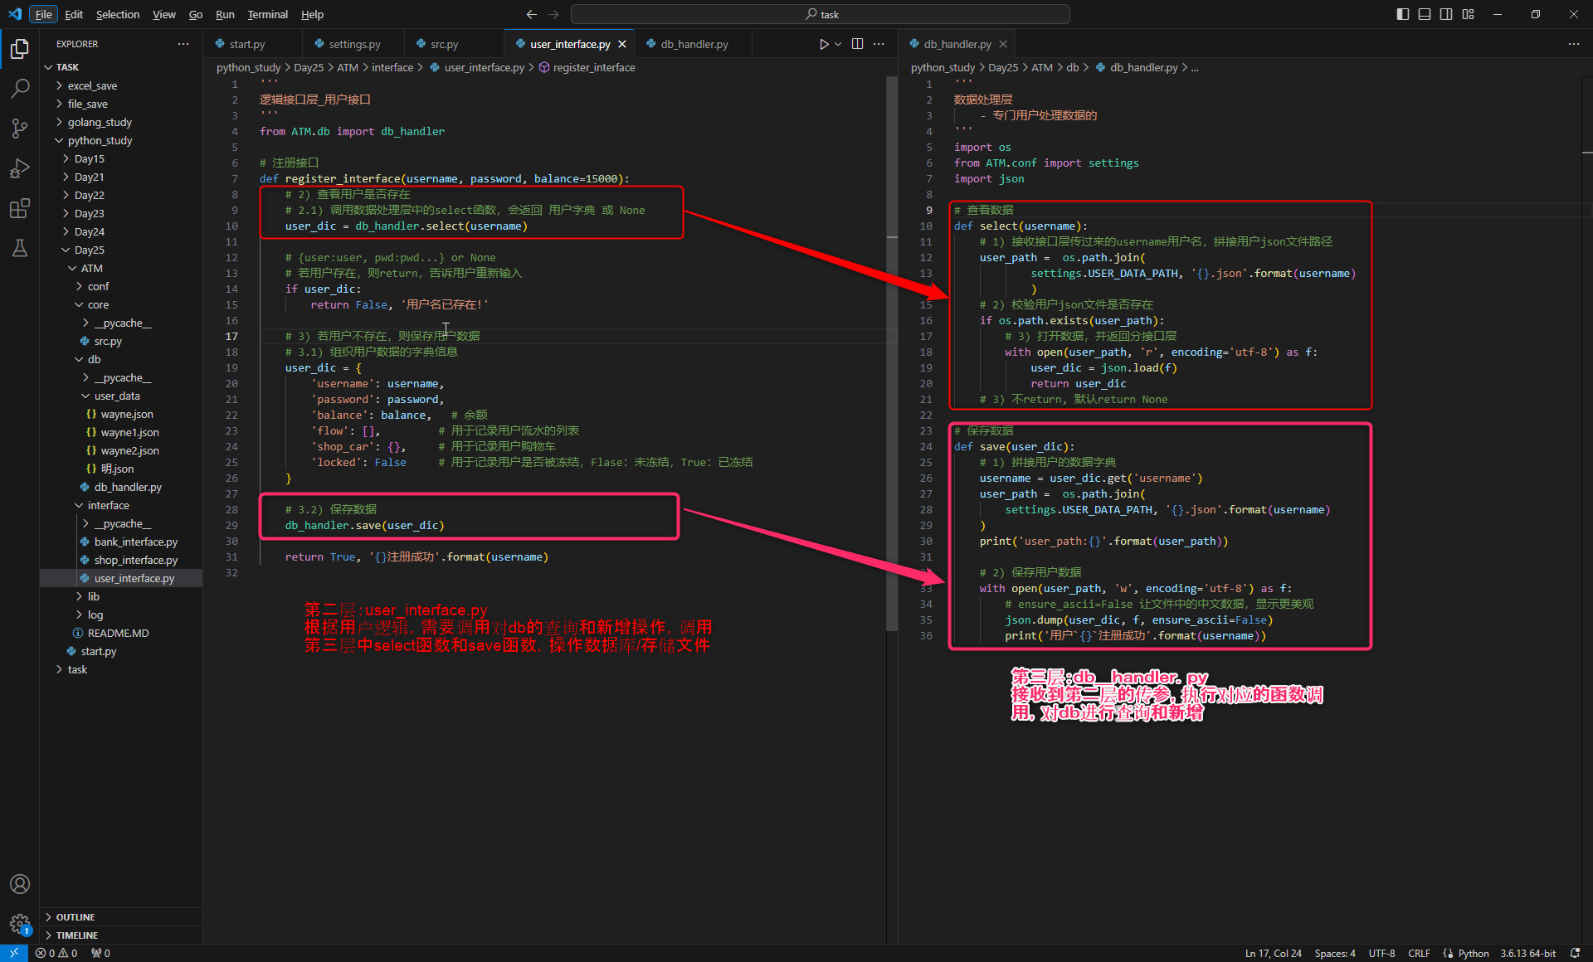The height and width of the screenshot is (962, 1593).
Task: Open the Testing flask view
Action: tap(20, 248)
